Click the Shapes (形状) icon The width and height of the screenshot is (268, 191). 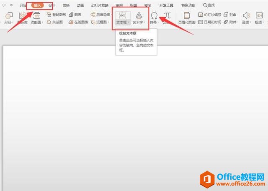click(9, 16)
